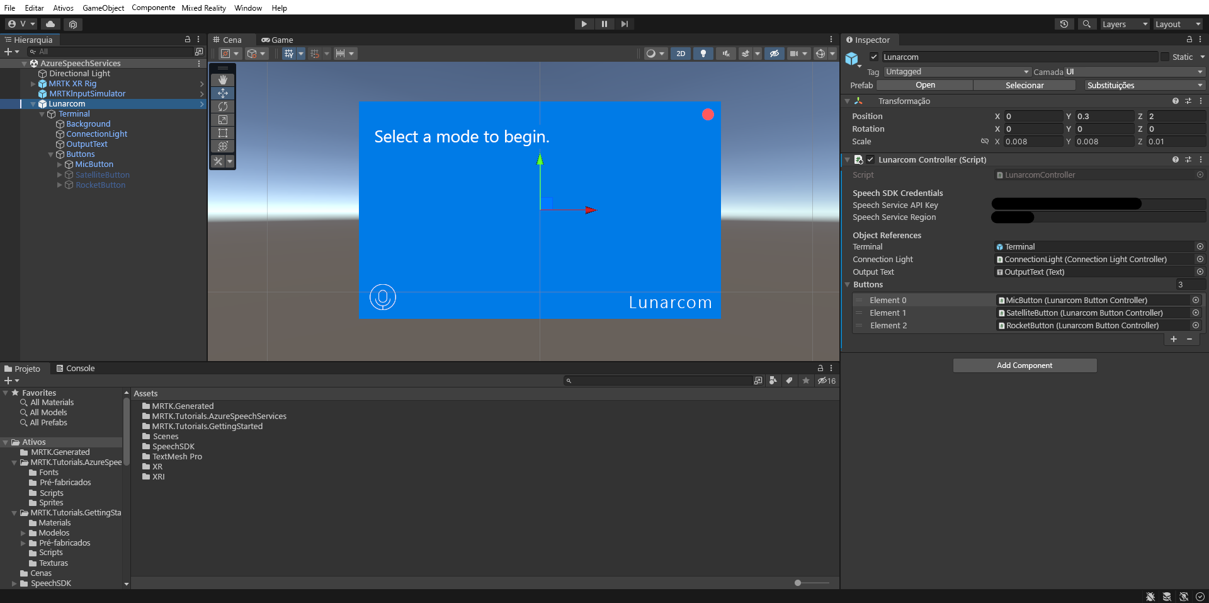The image size is (1209, 603).
Task: Toggle scene lighting in the Scene view
Action: coord(703,54)
